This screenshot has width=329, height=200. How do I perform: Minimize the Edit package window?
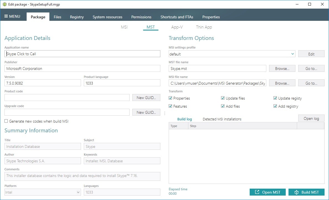(x=297, y=4)
